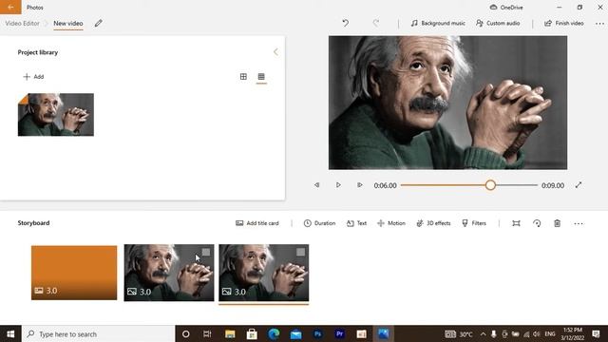
Task: Tick the checkbox on the third clip
Action: click(300, 252)
